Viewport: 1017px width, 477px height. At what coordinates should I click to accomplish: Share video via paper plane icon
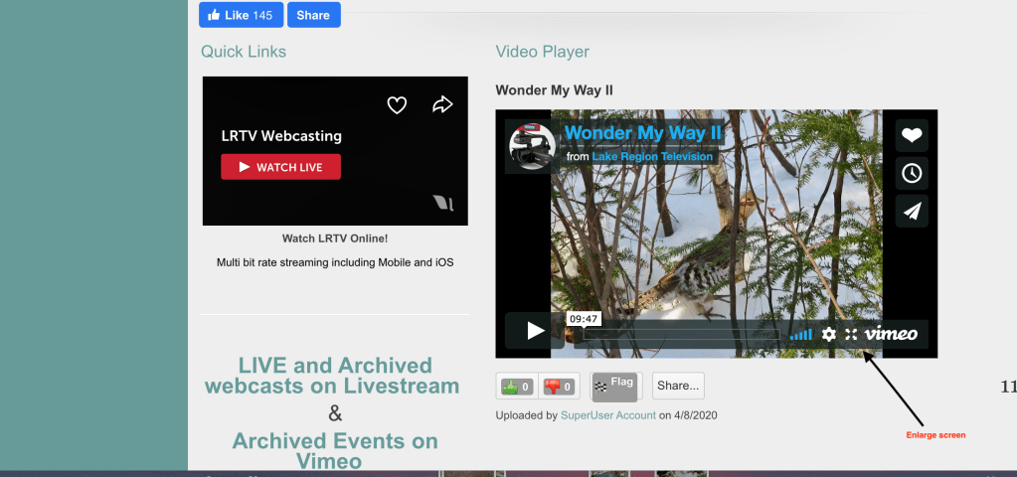point(912,211)
